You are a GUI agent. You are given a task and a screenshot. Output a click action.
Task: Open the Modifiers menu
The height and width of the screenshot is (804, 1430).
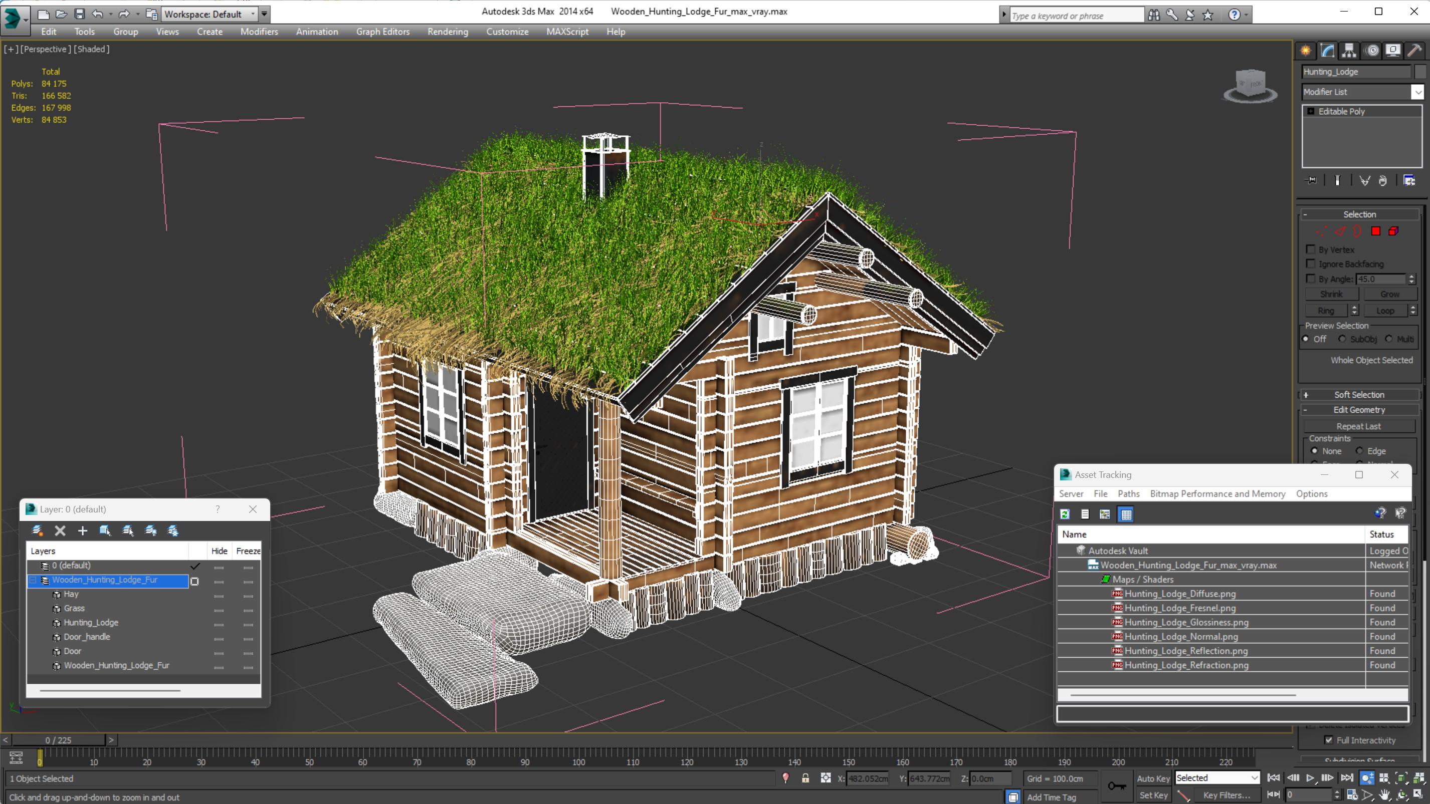coord(259,32)
